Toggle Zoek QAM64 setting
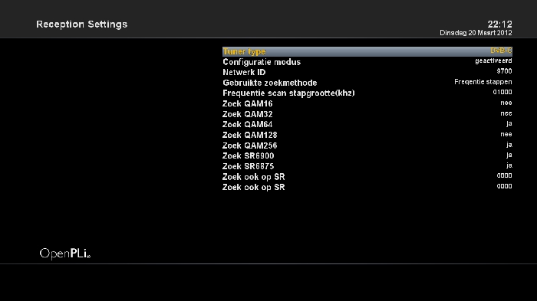This screenshot has width=537, height=301. (367, 125)
